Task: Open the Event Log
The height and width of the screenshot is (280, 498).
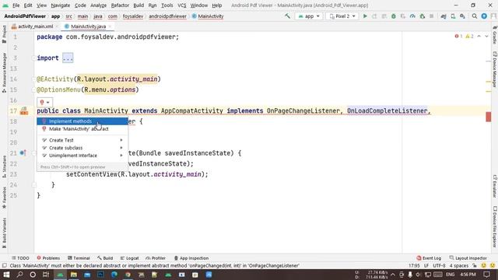Action: click(x=429, y=258)
